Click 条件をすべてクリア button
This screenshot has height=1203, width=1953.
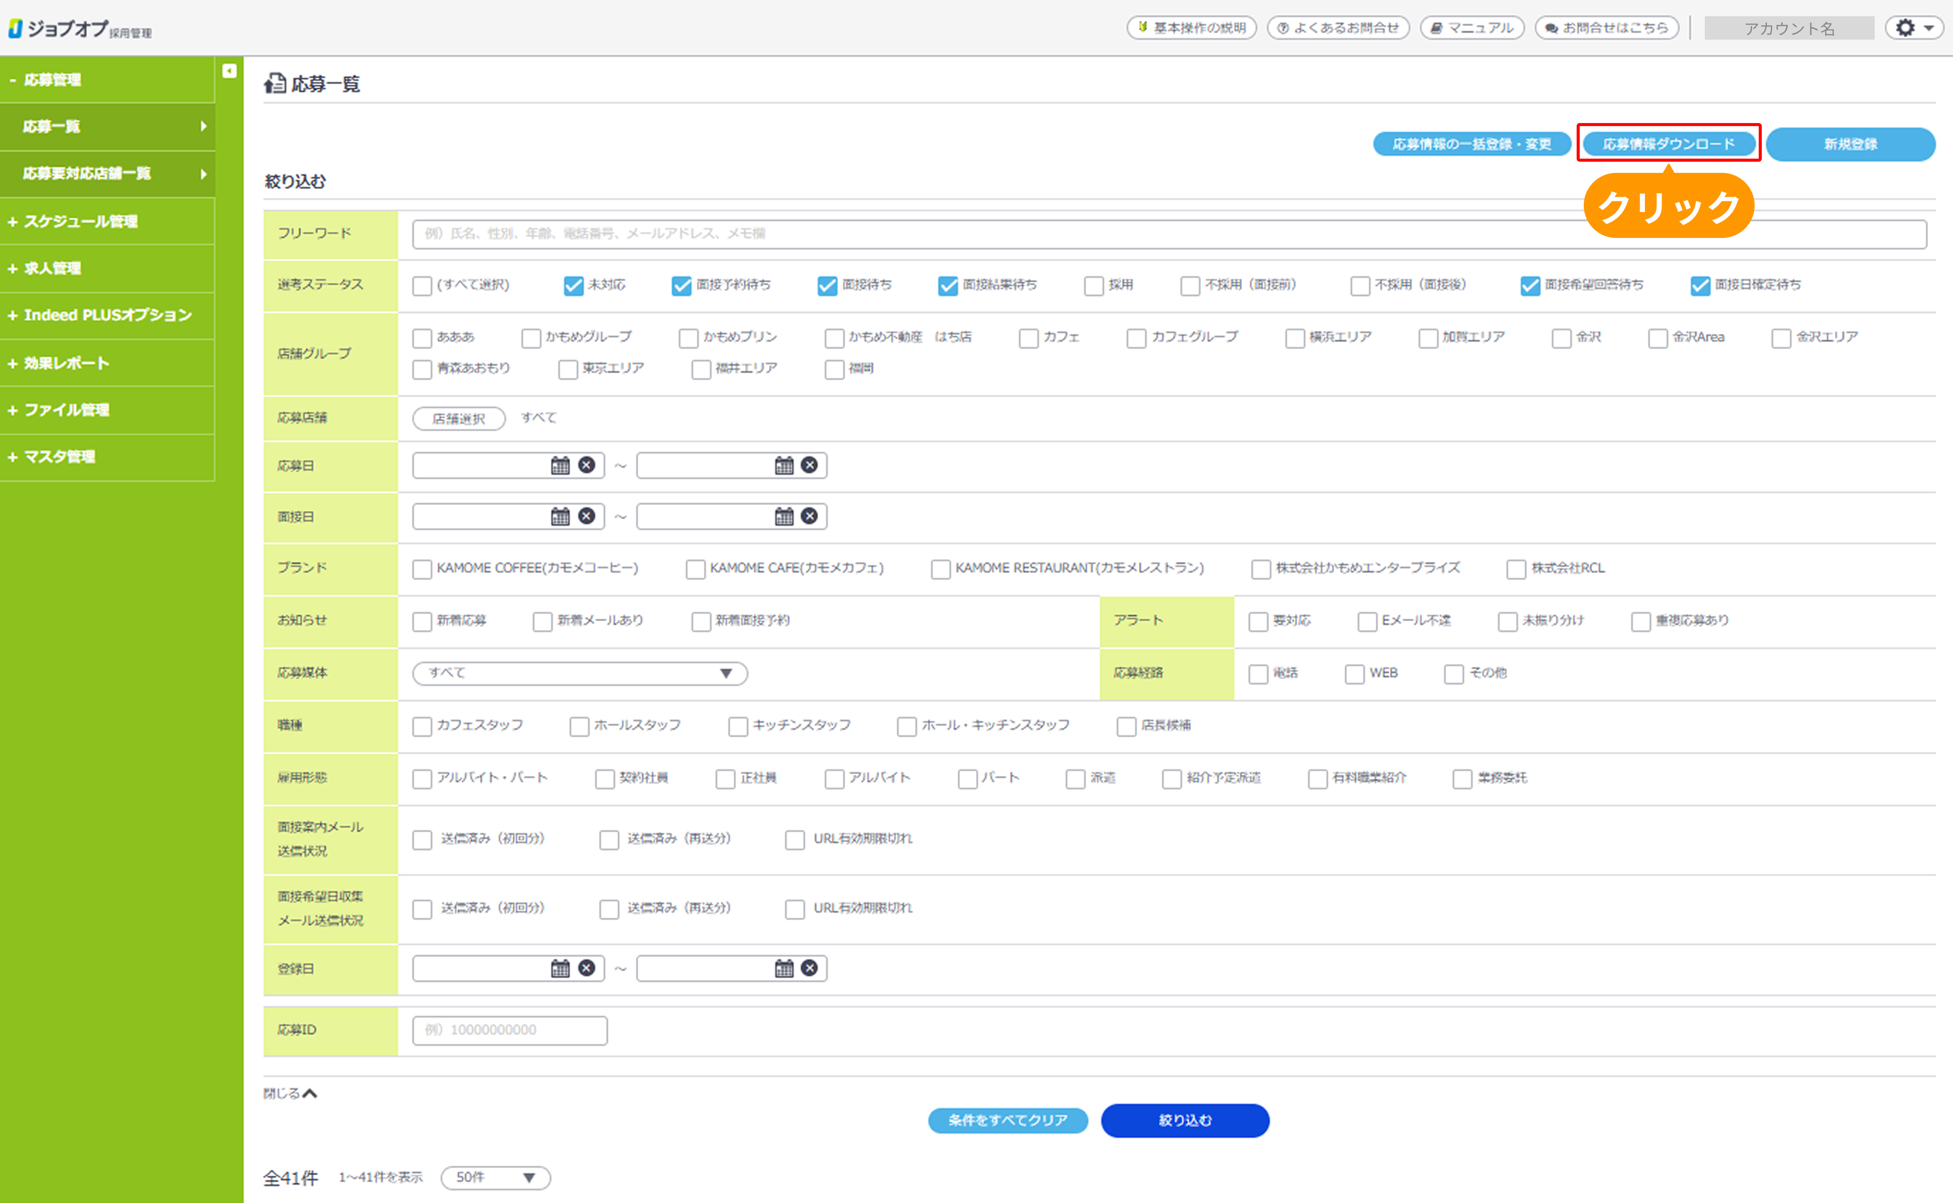coord(1008,1120)
